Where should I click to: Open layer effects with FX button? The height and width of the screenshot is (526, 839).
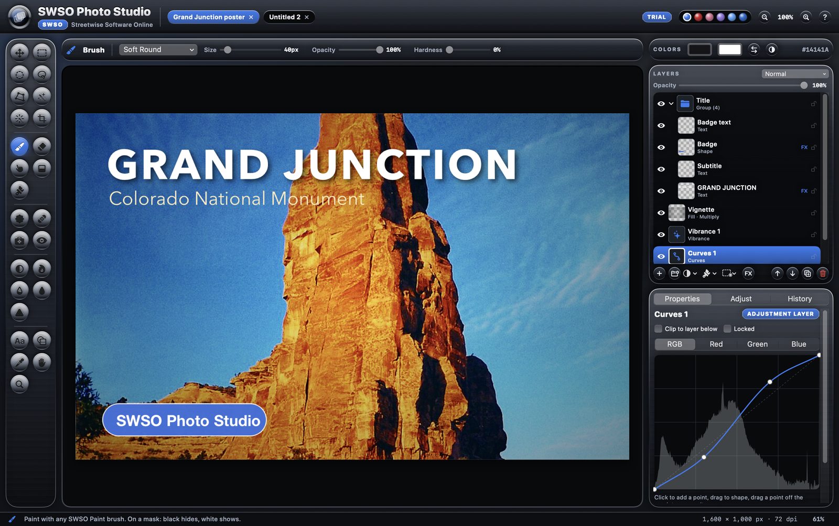[748, 273]
